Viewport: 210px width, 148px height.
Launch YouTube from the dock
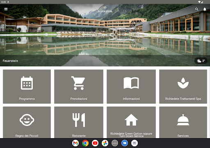click(x=95, y=143)
